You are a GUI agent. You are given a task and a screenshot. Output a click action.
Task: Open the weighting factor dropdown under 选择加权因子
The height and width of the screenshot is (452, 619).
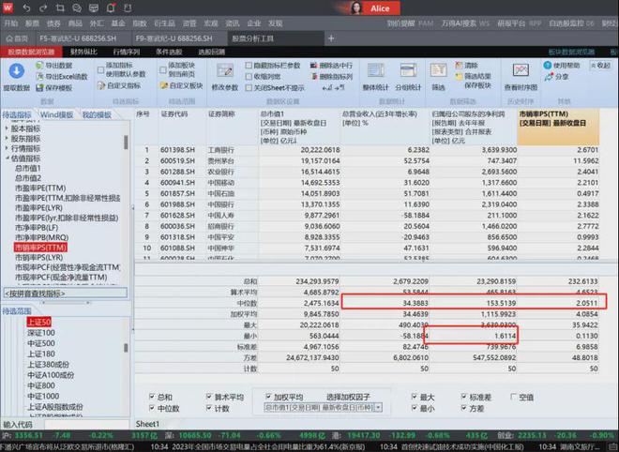click(x=378, y=407)
